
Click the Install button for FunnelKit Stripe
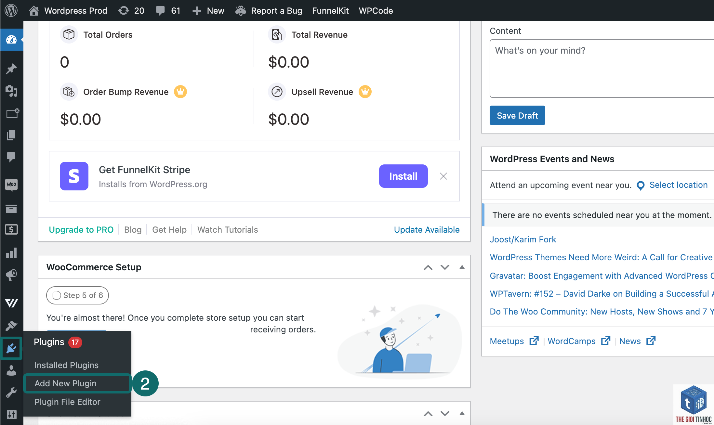click(403, 176)
